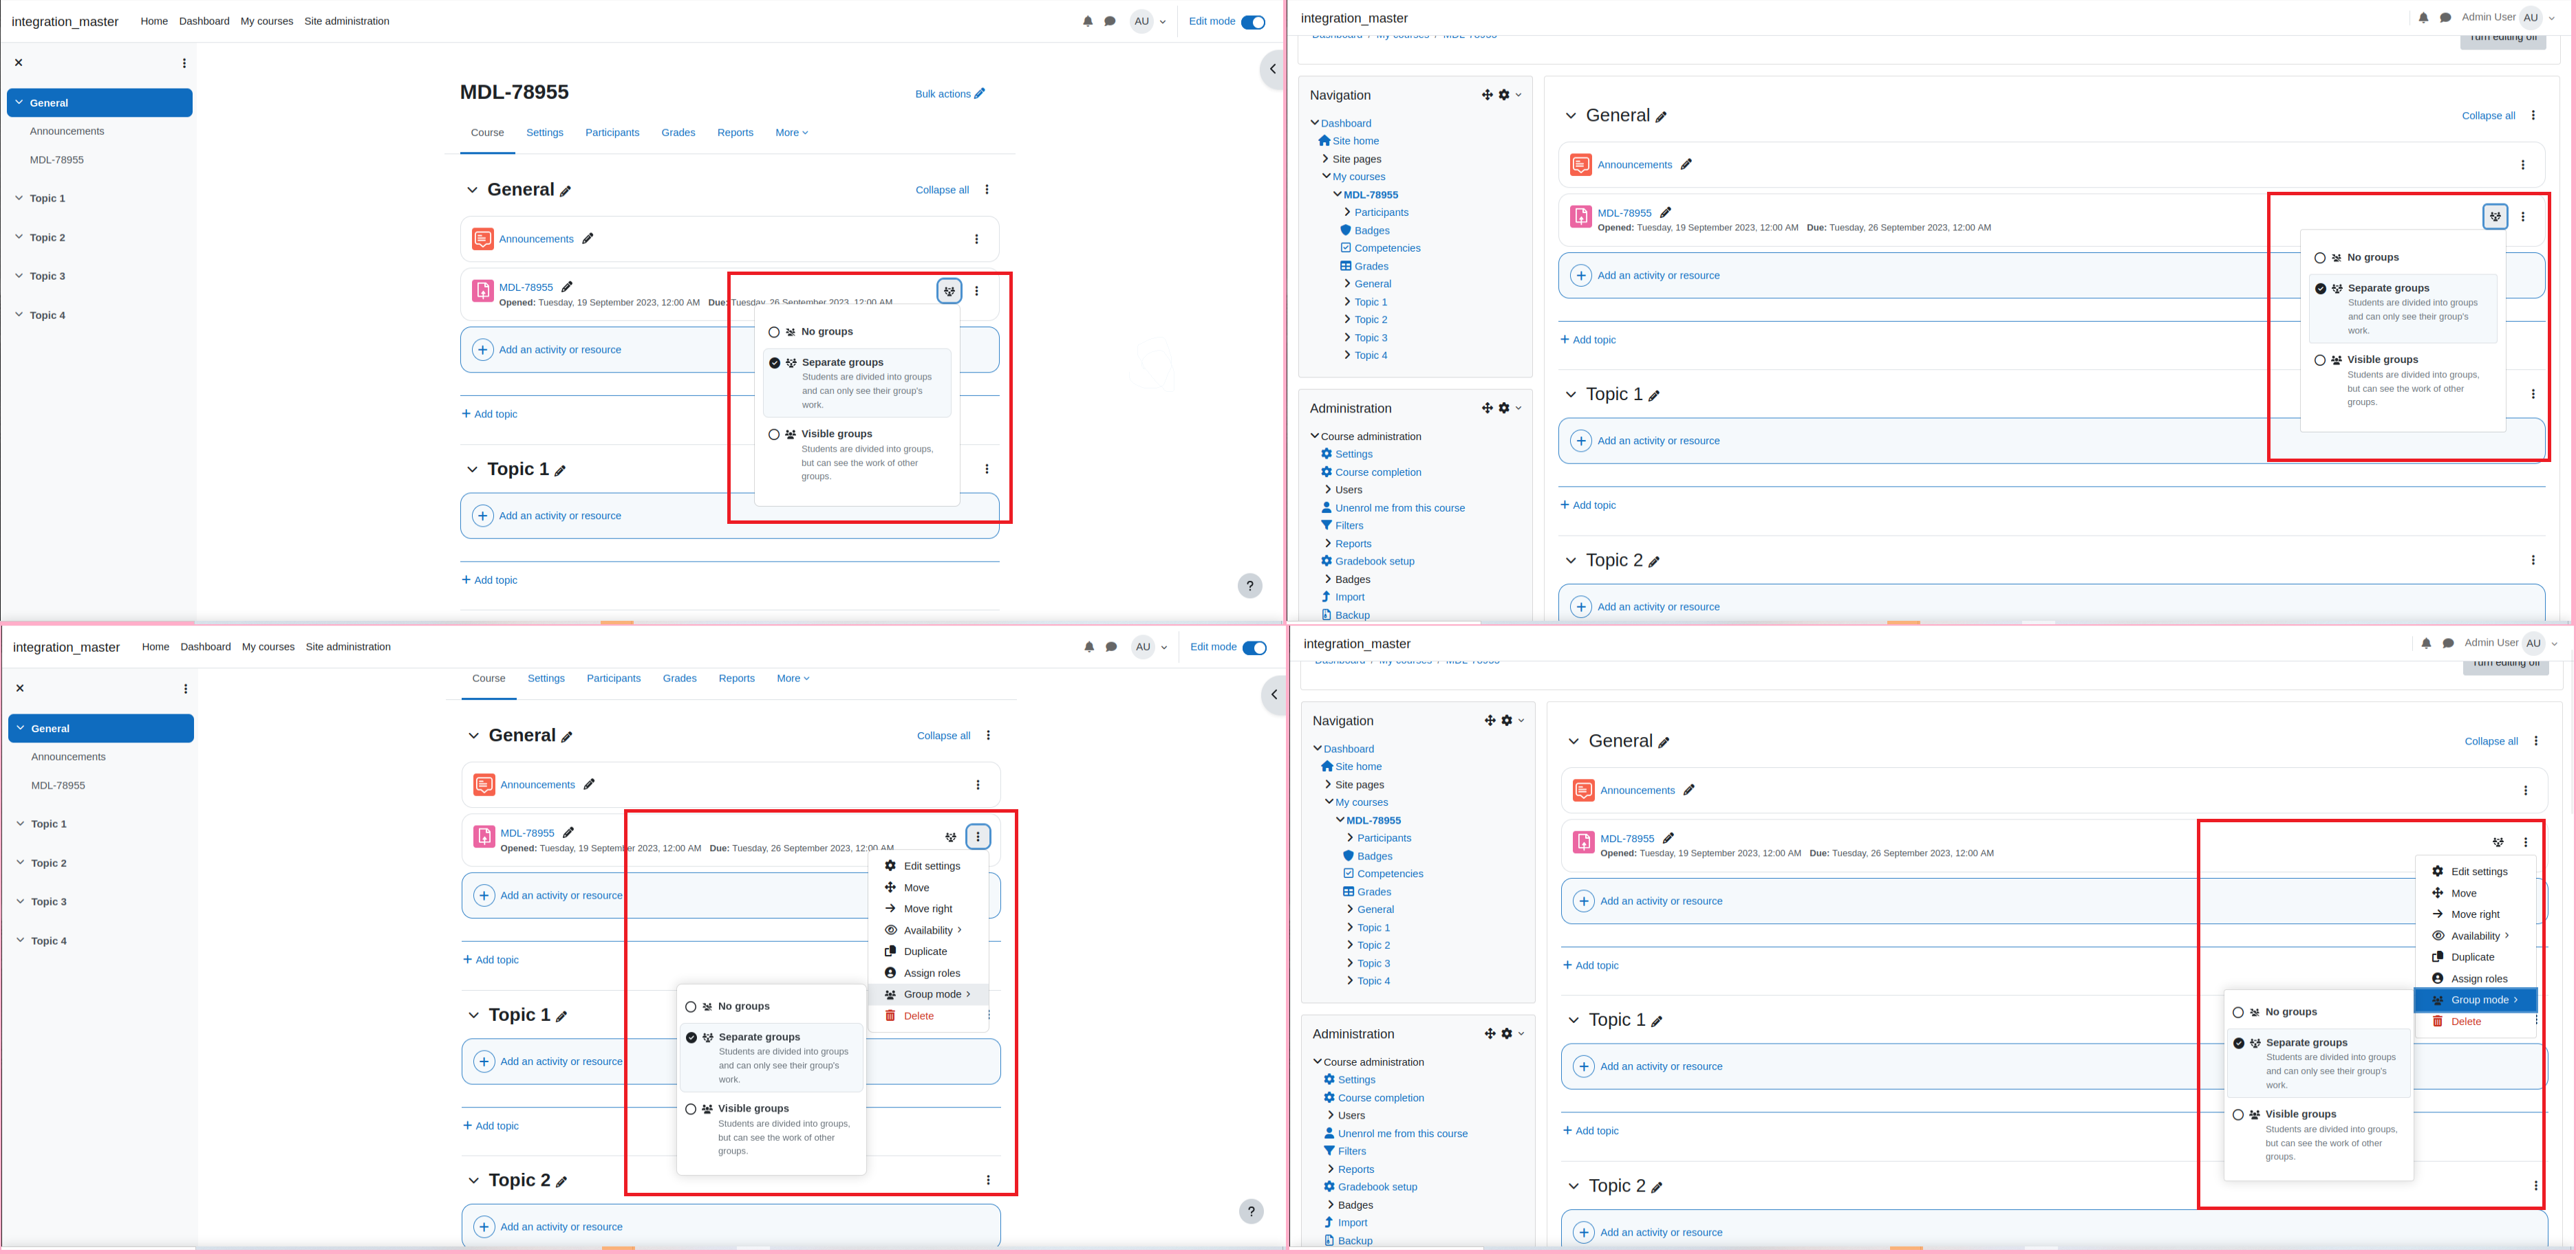Screen dimensions: 2576x1254
Task: Select MDL-78955 entry in bottom-left course index
Action: tap(58, 785)
